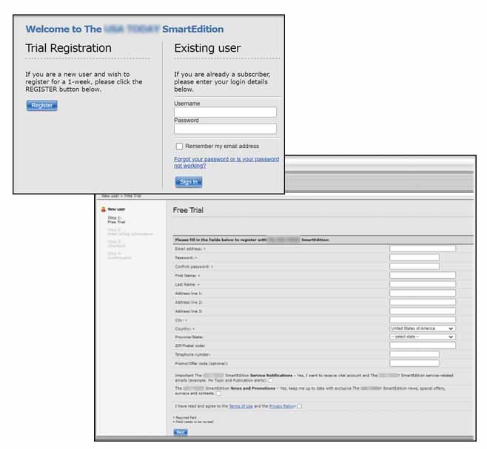Select Step 1: Free Trial in sidebar
Viewport: 487px width, 449px height.
tap(116, 220)
